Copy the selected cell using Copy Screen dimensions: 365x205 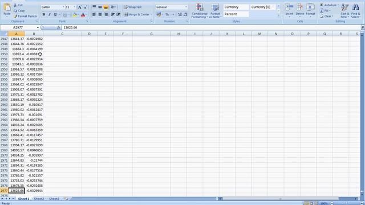pos(19,10)
